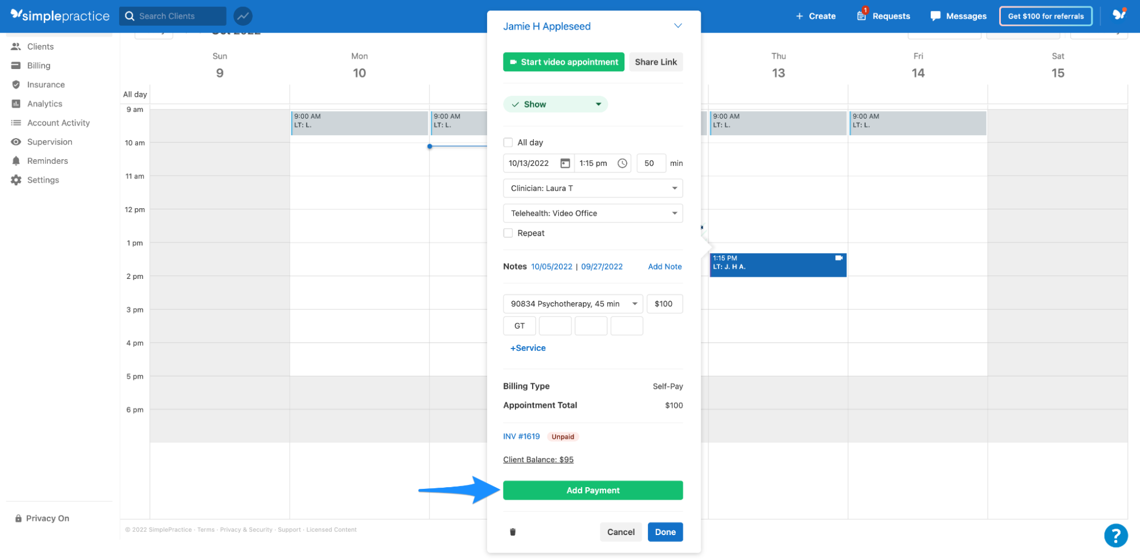Click the SimplePractice logo

(x=60, y=15)
